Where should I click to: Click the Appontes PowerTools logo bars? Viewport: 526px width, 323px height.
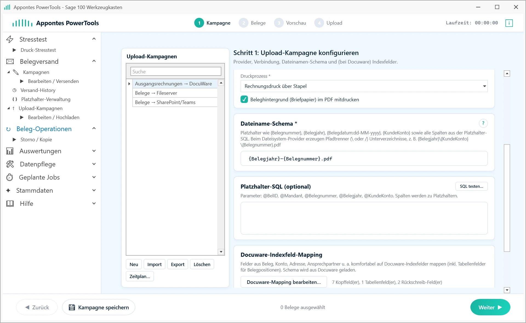22,23
